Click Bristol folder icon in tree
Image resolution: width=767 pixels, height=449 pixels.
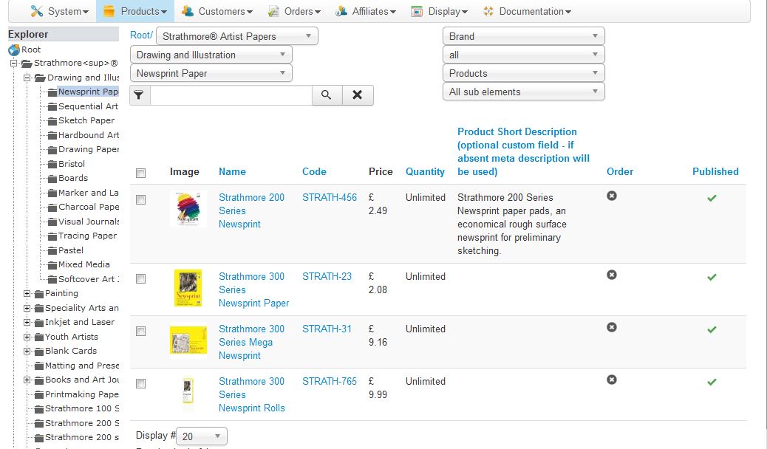(52, 165)
